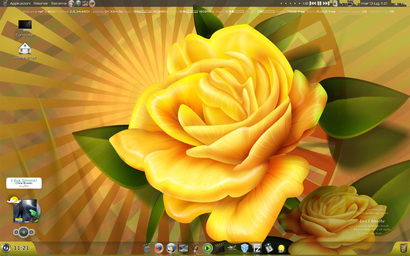Image resolution: width=410 pixels, height=256 pixels.
Task: Rate the song with the fifth star
Action: click(300, 4)
